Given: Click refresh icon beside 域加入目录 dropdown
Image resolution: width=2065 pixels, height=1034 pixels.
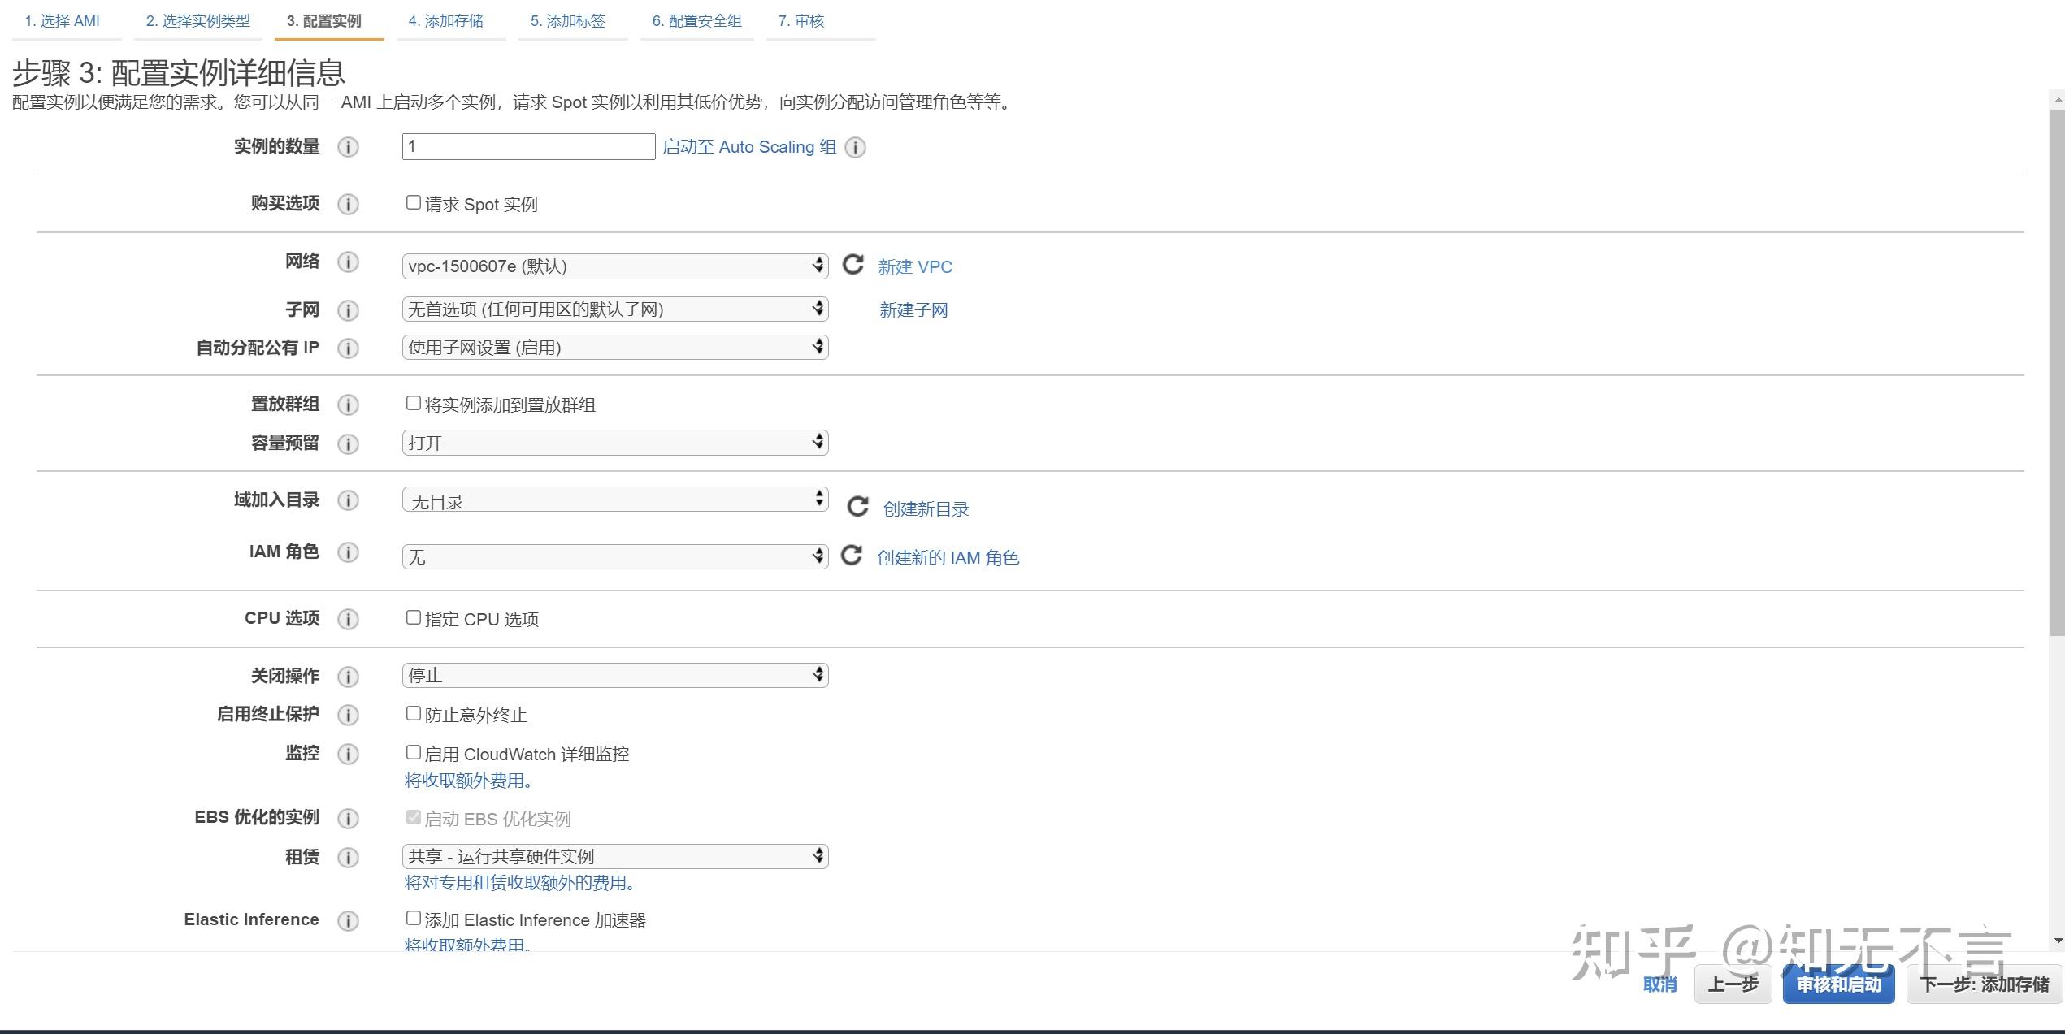Looking at the screenshot, I should pyautogui.click(x=857, y=507).
